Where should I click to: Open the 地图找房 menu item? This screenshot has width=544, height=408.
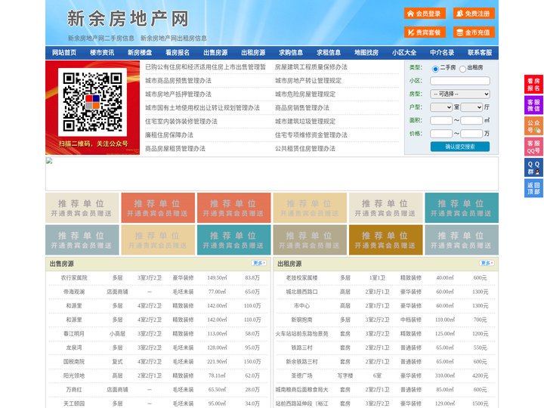[x=366, y=53]
